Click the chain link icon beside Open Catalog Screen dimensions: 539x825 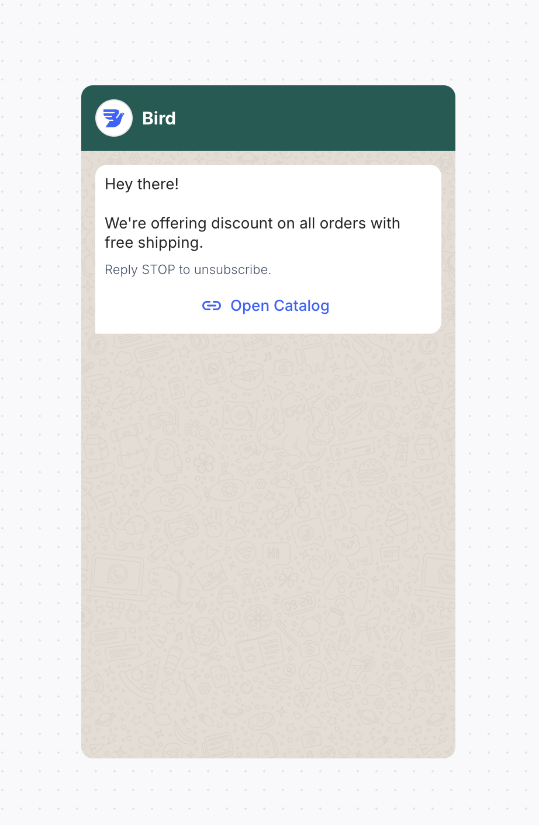[212, 306]
